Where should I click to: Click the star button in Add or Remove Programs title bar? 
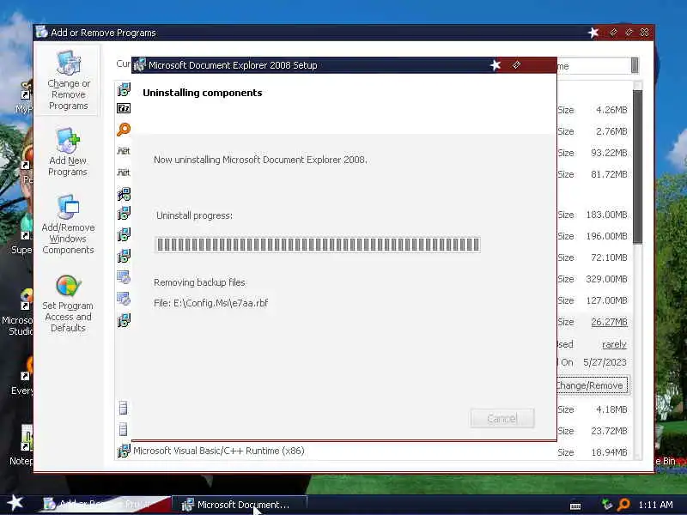(x=593, y=33)
